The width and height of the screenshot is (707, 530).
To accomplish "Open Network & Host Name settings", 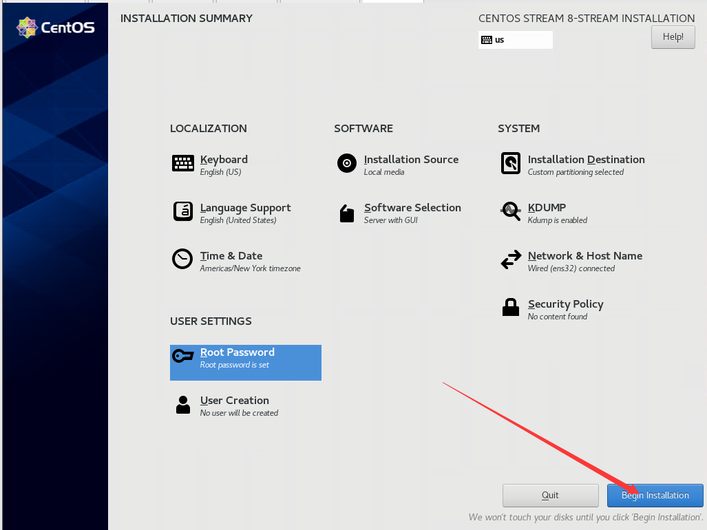I will [x=585, y=256].
